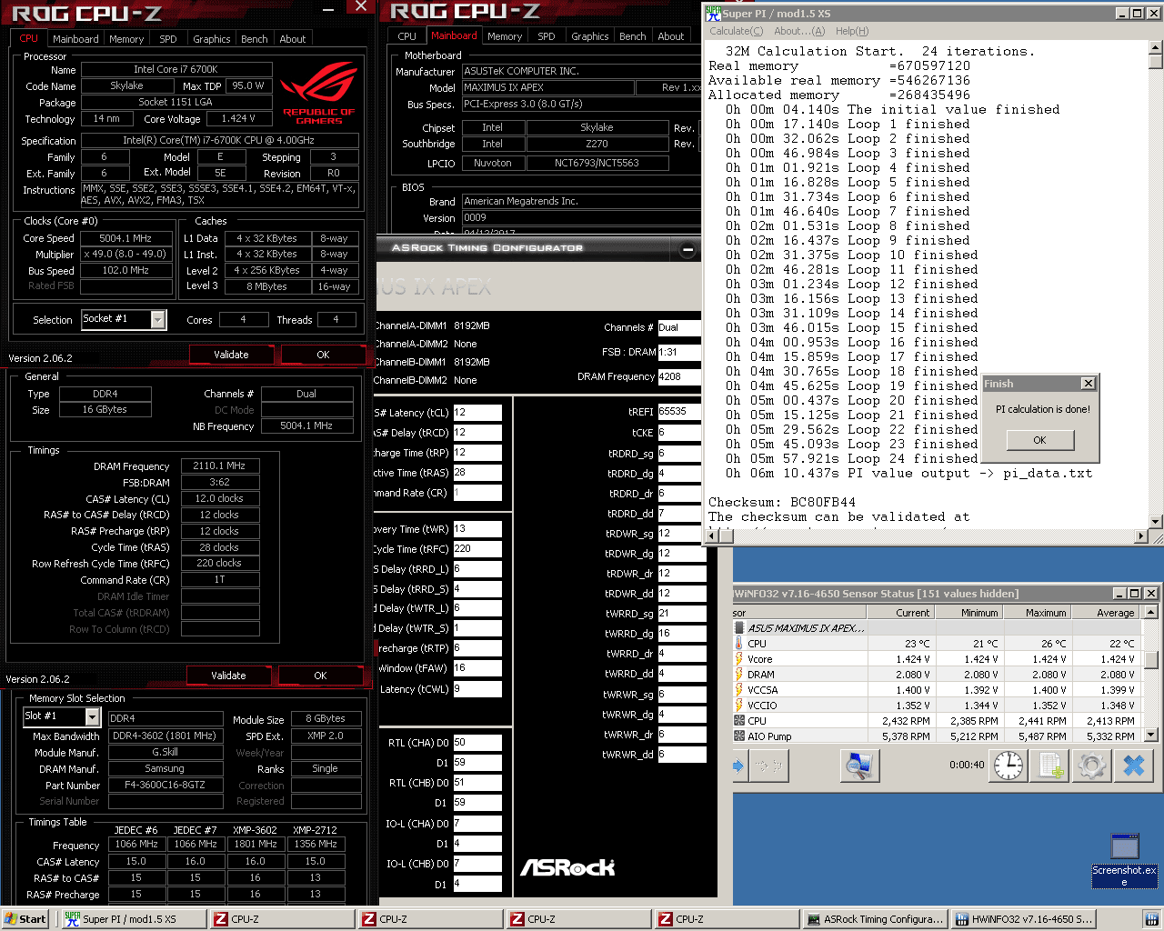Image resolution: width=1164 pixels, height=931 pixels.
Task: Click HWiNFO sensor list scroll up arrow
Action: [1150, 613]
